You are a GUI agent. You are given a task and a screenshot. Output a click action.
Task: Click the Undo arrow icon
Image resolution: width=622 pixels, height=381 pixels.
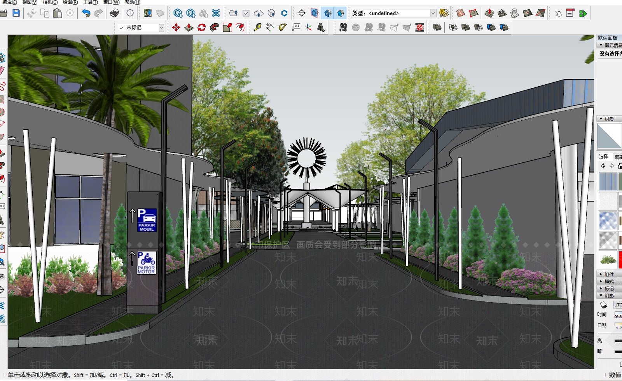[86, 13]
